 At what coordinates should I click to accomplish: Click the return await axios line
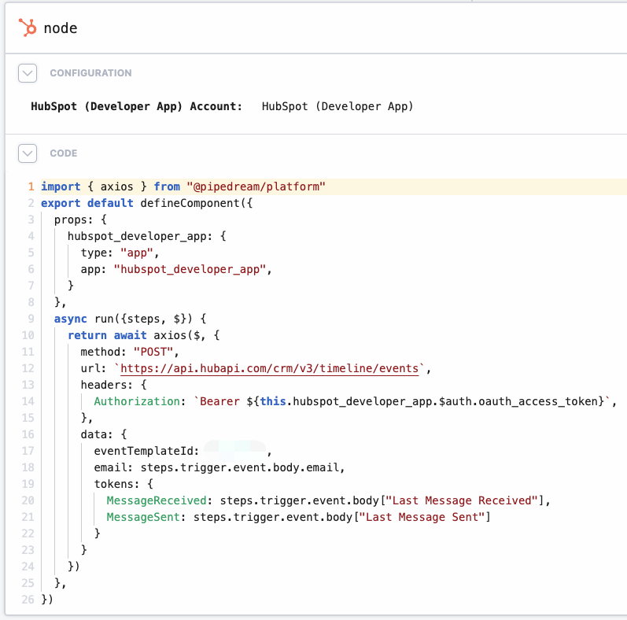(143, 335)
